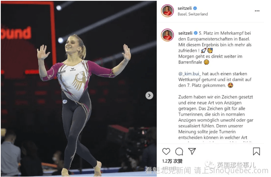The height and width of the screenshot is (177, 271).
Task: Click seitzeli avatar beside the caption
Action: (x=168, y=35)
